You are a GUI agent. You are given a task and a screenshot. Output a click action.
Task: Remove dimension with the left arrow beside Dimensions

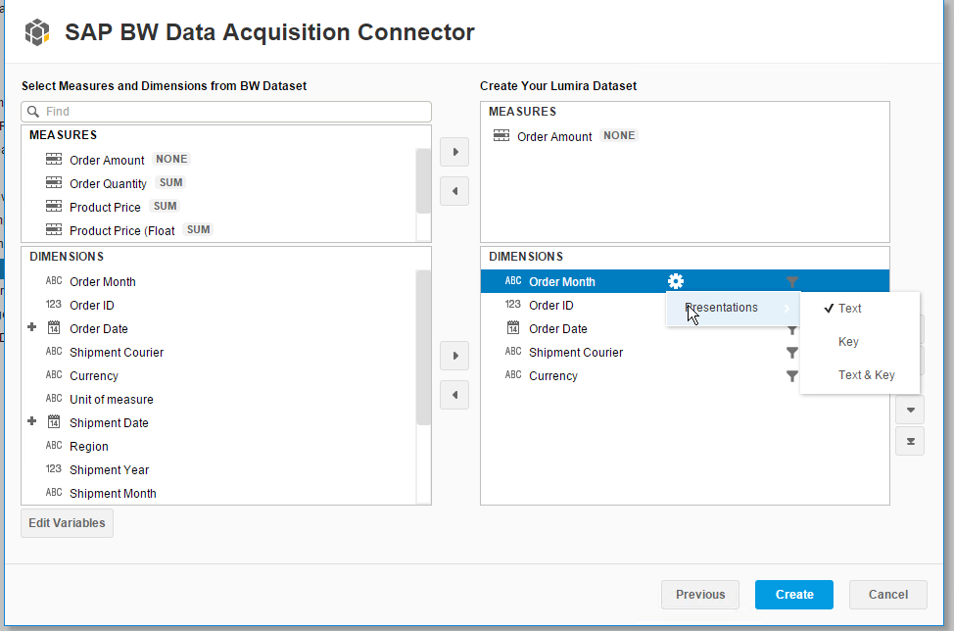454,395
